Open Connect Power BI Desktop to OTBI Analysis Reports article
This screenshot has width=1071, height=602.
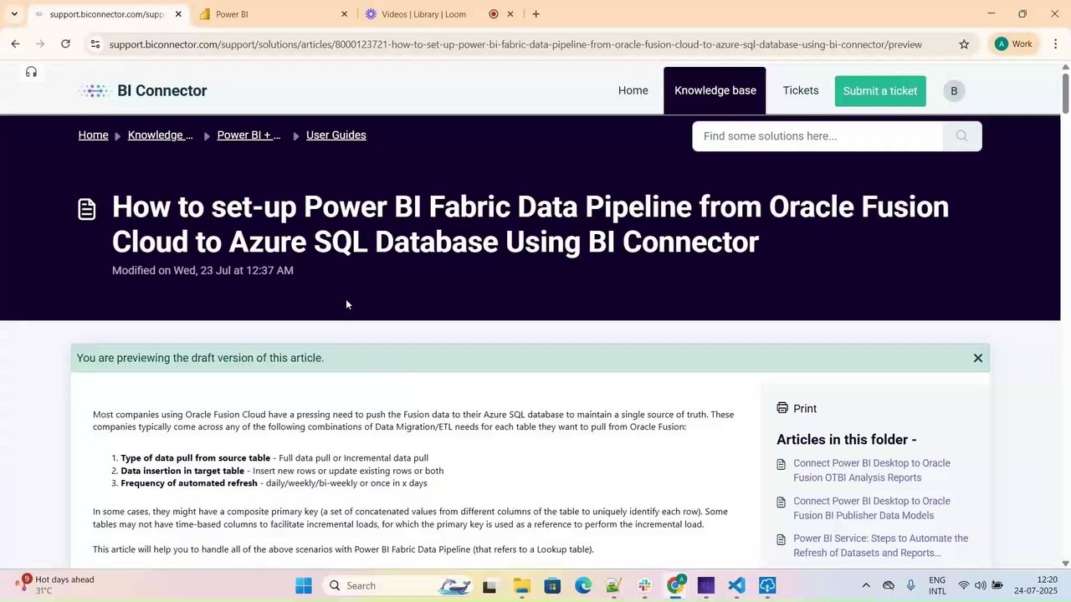872,471
